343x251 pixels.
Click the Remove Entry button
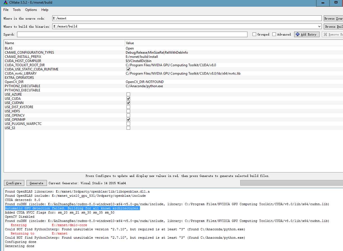[x=332, y=34]
